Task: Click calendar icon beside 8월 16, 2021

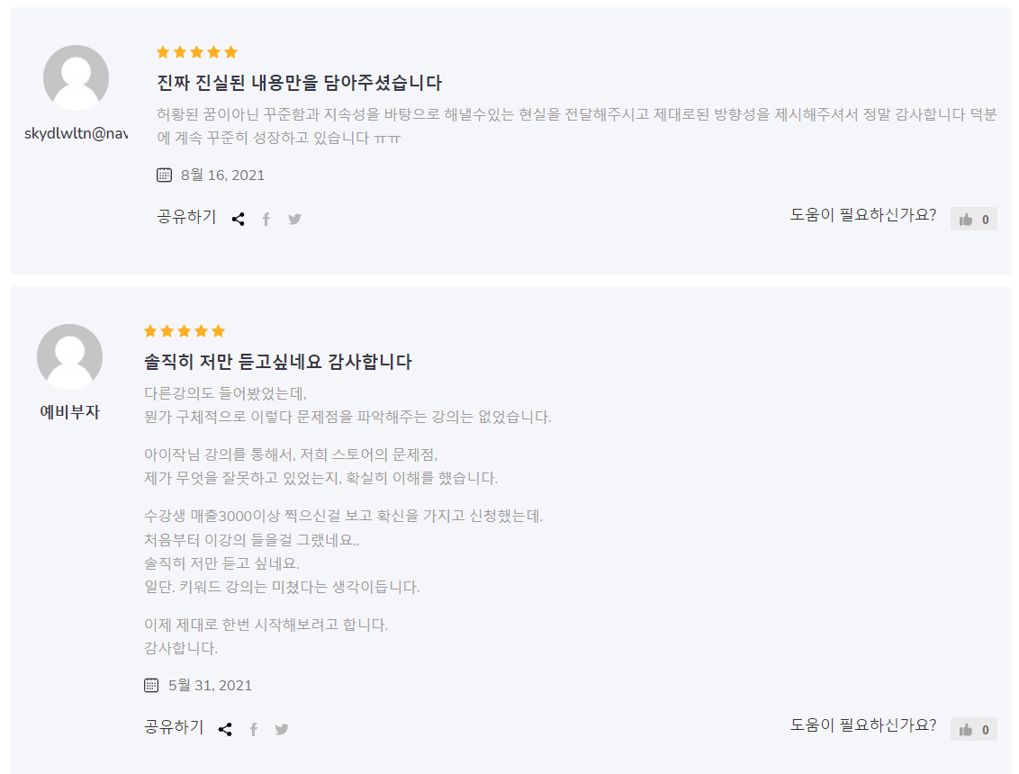Action: click(164, 175)
